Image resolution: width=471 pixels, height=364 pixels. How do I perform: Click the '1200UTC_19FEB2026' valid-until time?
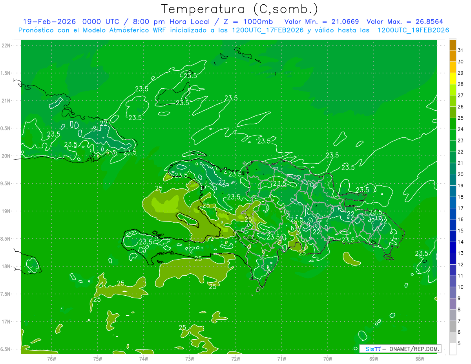tap(413, 30)
